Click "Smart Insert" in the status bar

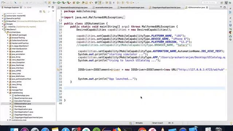(x=158, y=123)
